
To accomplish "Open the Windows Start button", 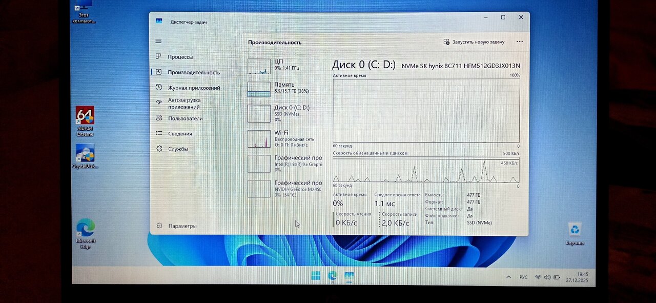I will coord(316,276).
